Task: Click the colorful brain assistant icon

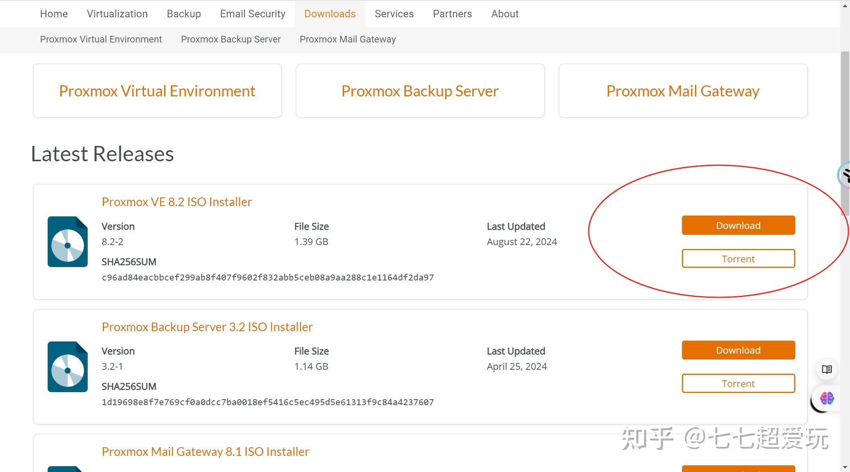Action: (x=826, y=398)
